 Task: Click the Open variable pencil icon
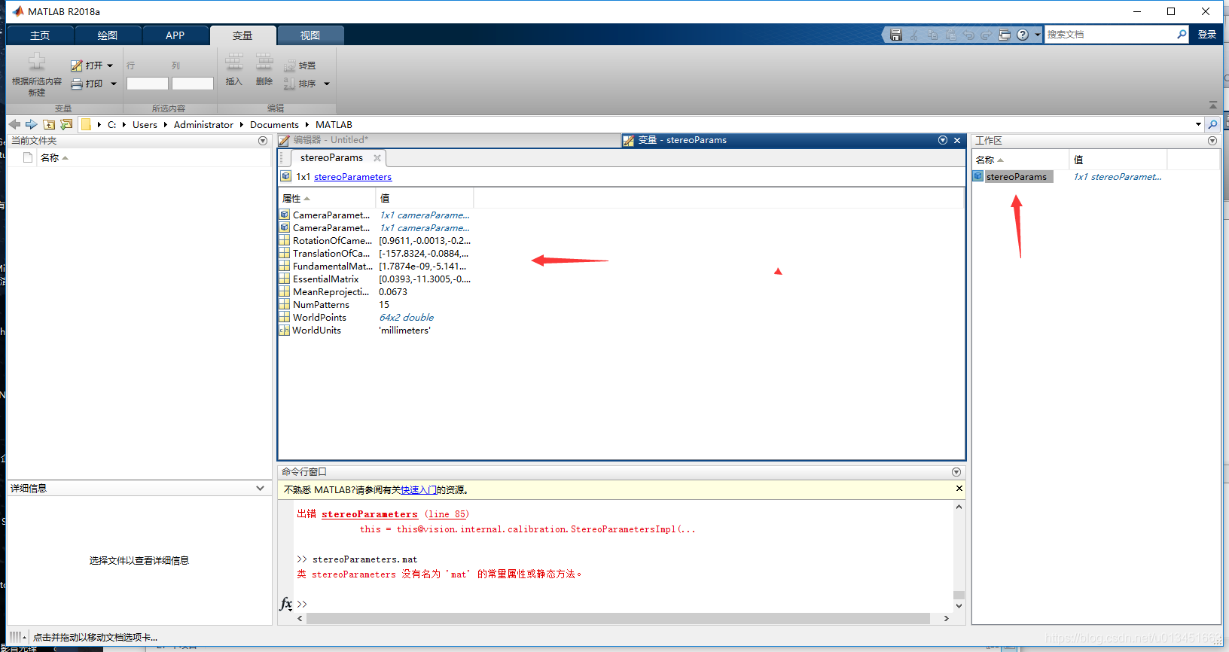76,66
